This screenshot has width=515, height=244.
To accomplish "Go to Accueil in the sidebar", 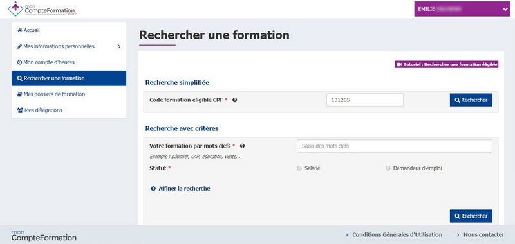I will tap(28, 30).
